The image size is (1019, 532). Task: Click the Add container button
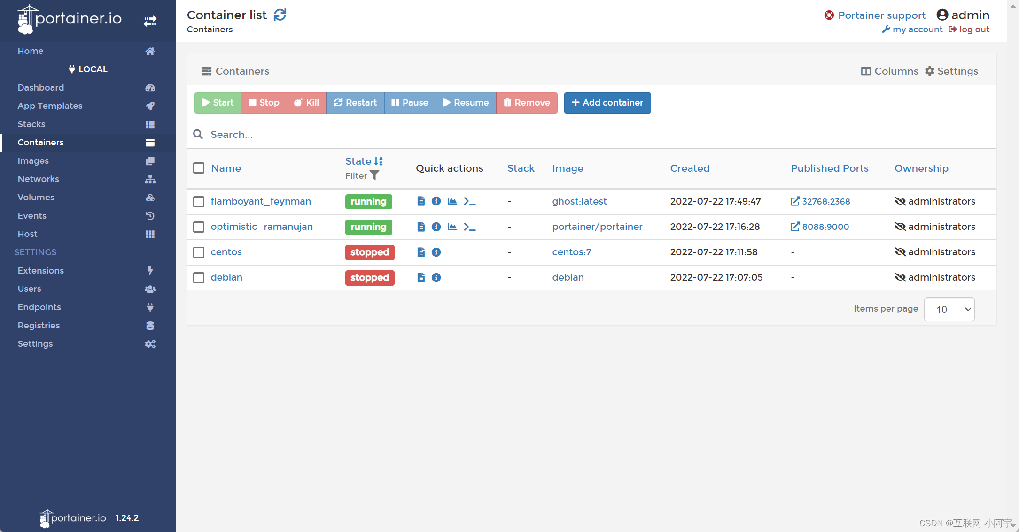coord(607,103)
